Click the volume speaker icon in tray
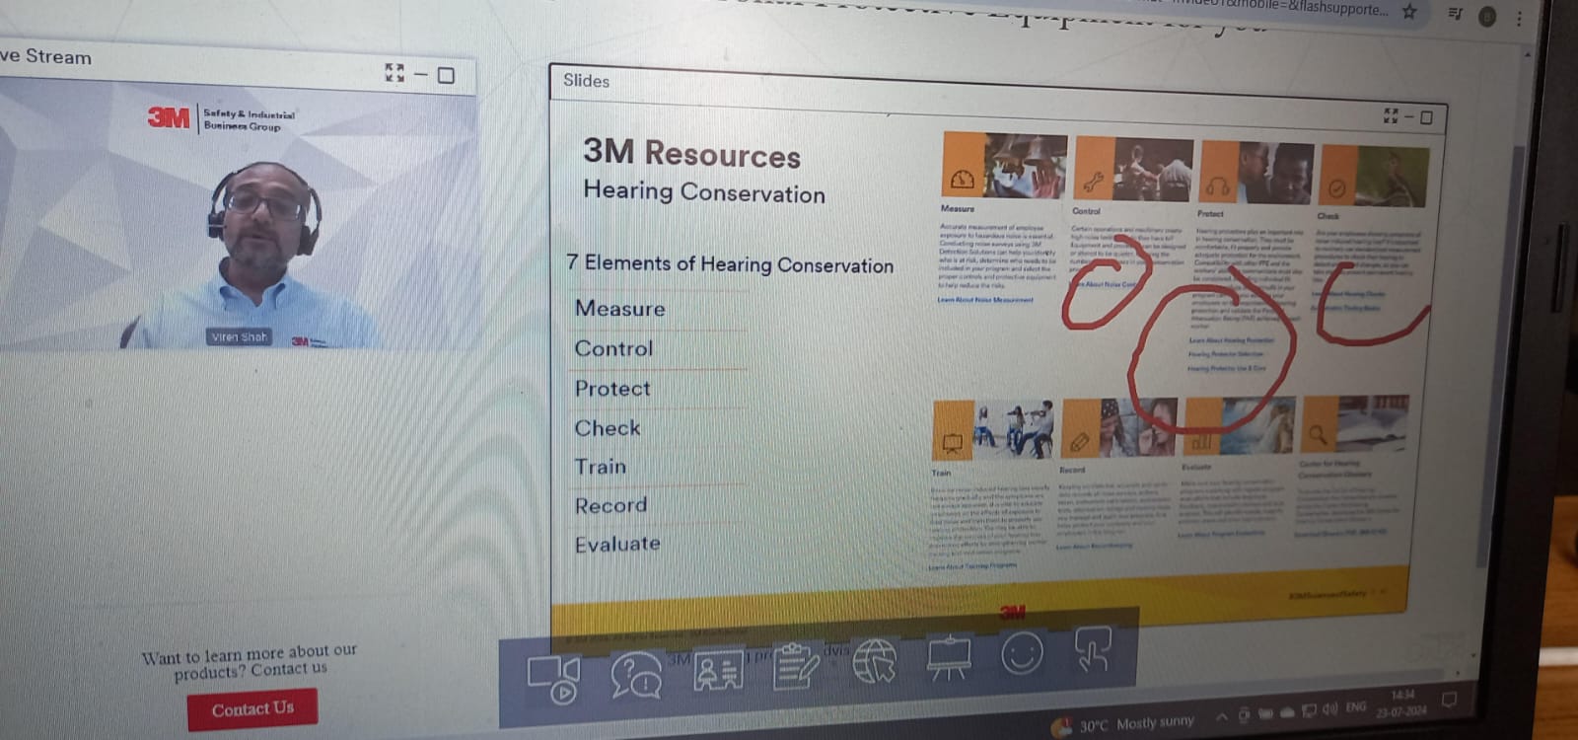The height and width of the screenshot is (740, 1578). (x=1330, y=708)
